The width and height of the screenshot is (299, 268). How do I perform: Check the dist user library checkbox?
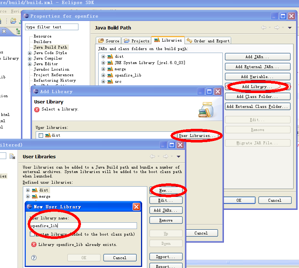(x=41, y=135)
